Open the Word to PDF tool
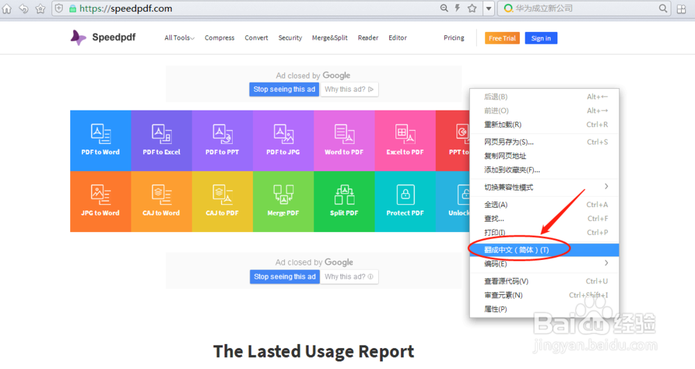695x369 pixels. [345, 140]
